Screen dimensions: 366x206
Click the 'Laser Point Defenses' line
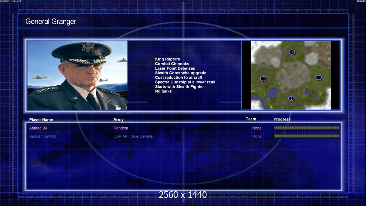(175, 68)
